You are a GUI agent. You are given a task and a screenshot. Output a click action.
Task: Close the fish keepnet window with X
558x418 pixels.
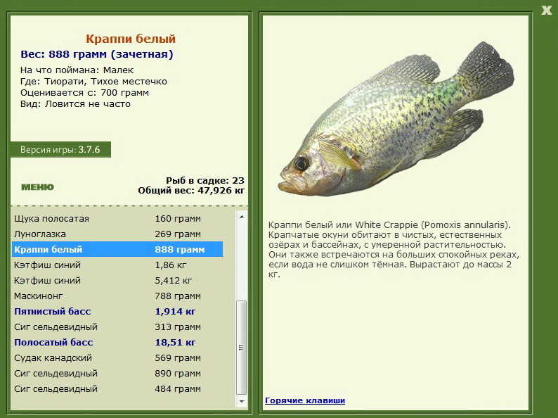point(546,10)
